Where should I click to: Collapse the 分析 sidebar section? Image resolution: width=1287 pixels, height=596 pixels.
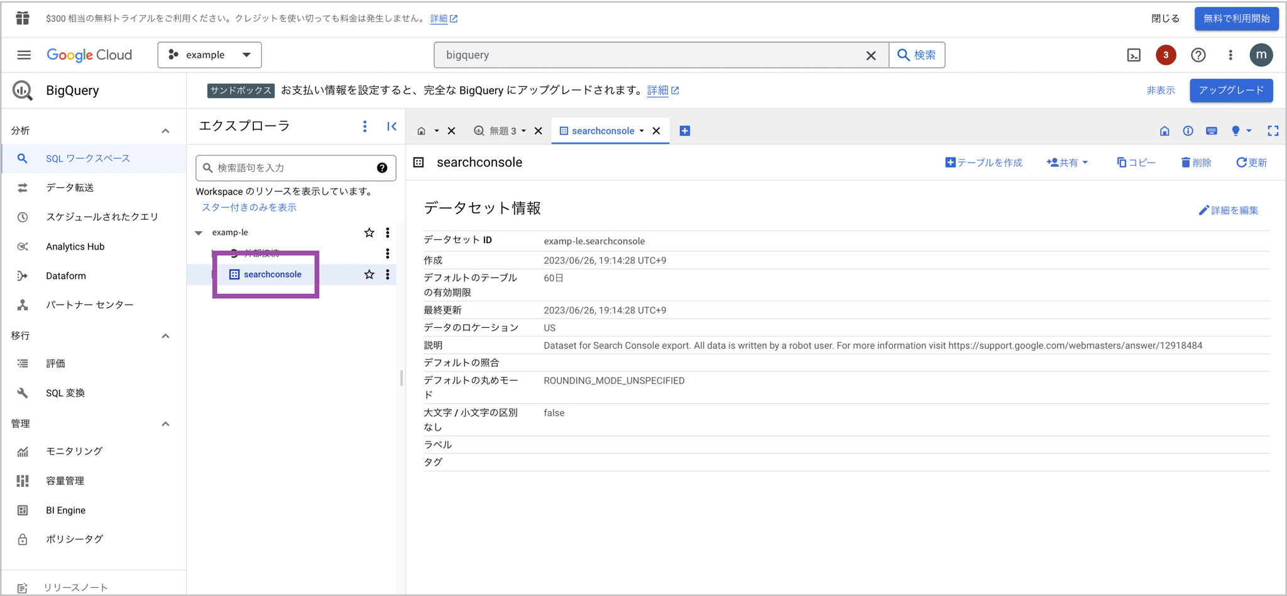[165, 131]
